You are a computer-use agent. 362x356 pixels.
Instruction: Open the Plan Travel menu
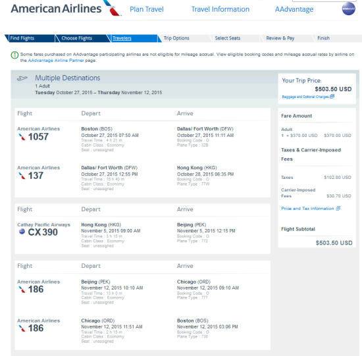147,9
